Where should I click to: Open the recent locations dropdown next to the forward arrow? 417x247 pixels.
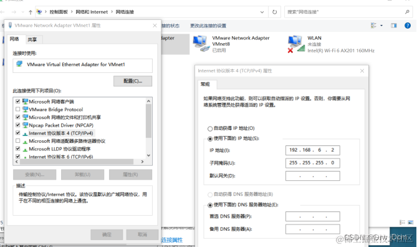(x=22, y=12)
